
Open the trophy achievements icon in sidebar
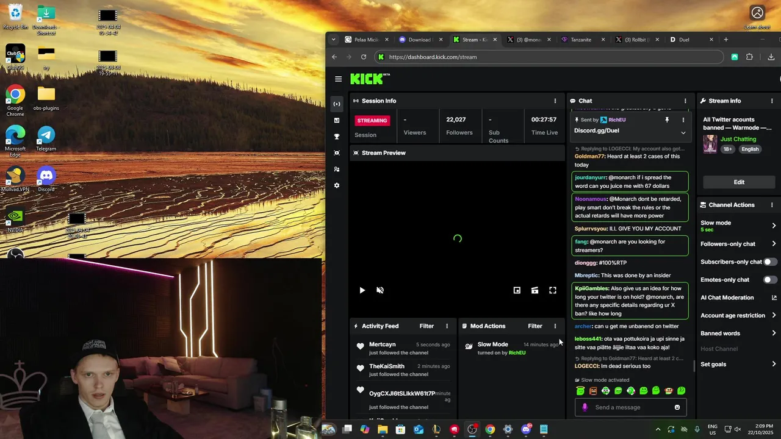(x=337, y=137)
